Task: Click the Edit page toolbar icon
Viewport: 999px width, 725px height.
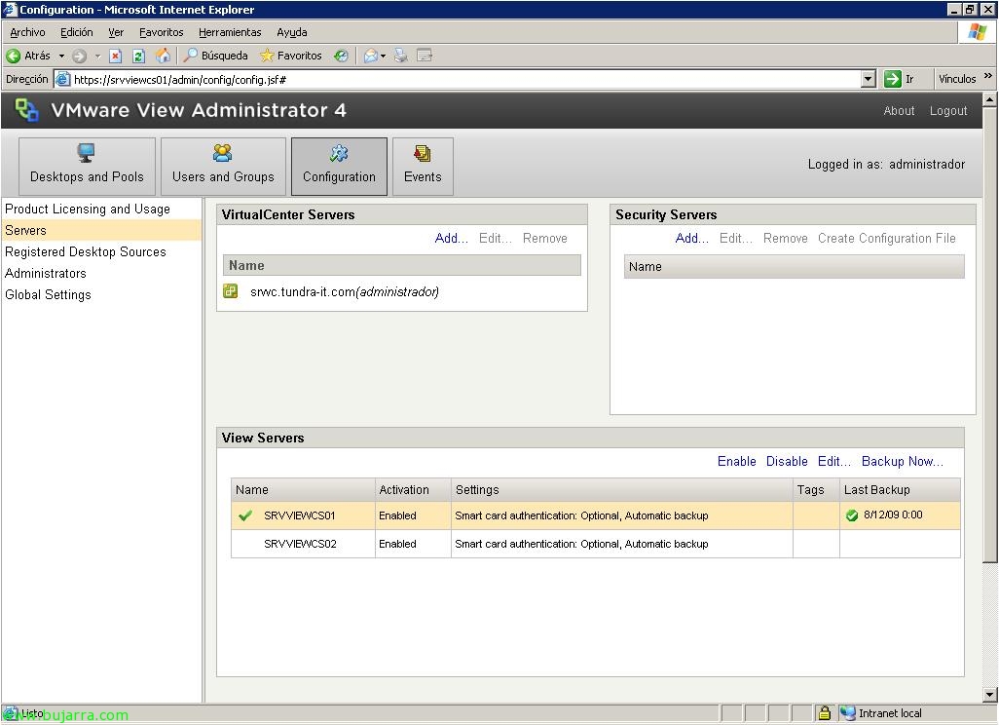Action: click(x=425, y=57)
